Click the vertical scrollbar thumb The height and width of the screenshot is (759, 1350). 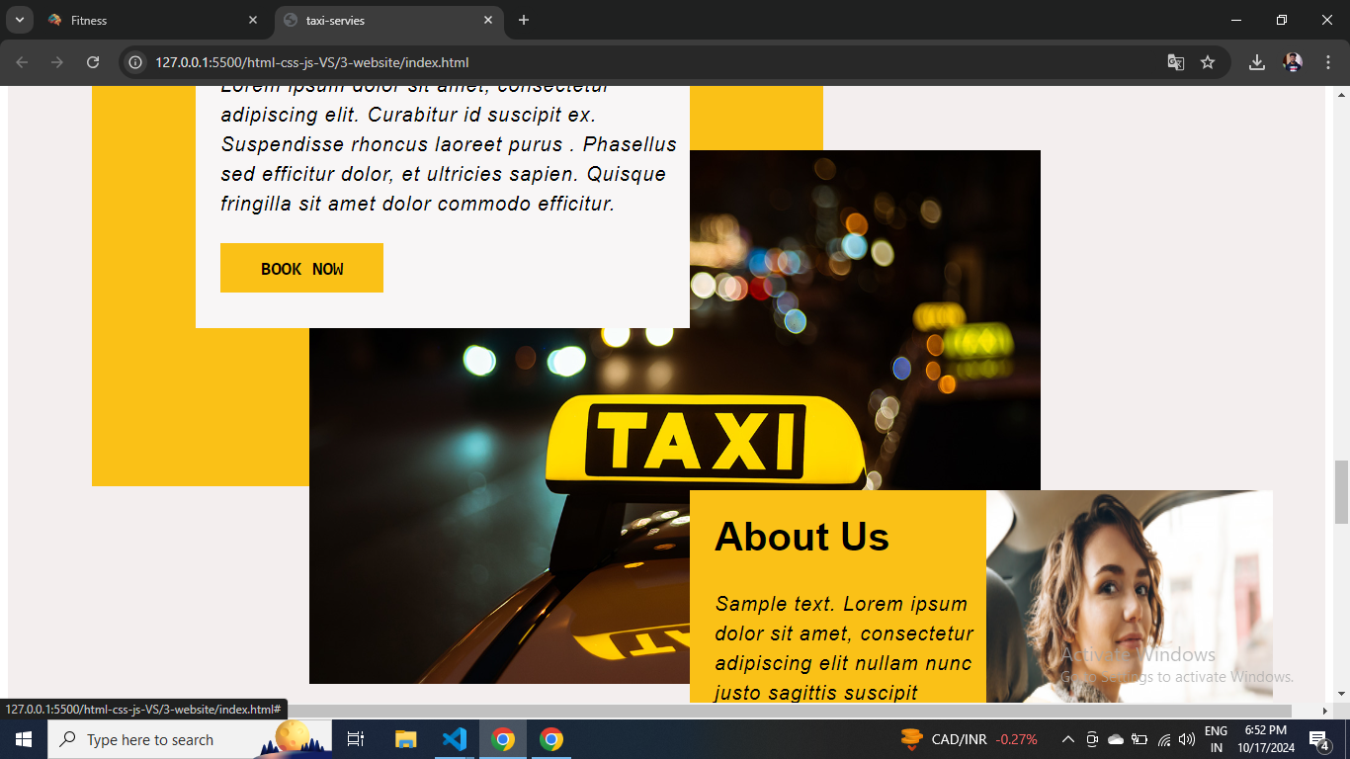click(1341, 492)
